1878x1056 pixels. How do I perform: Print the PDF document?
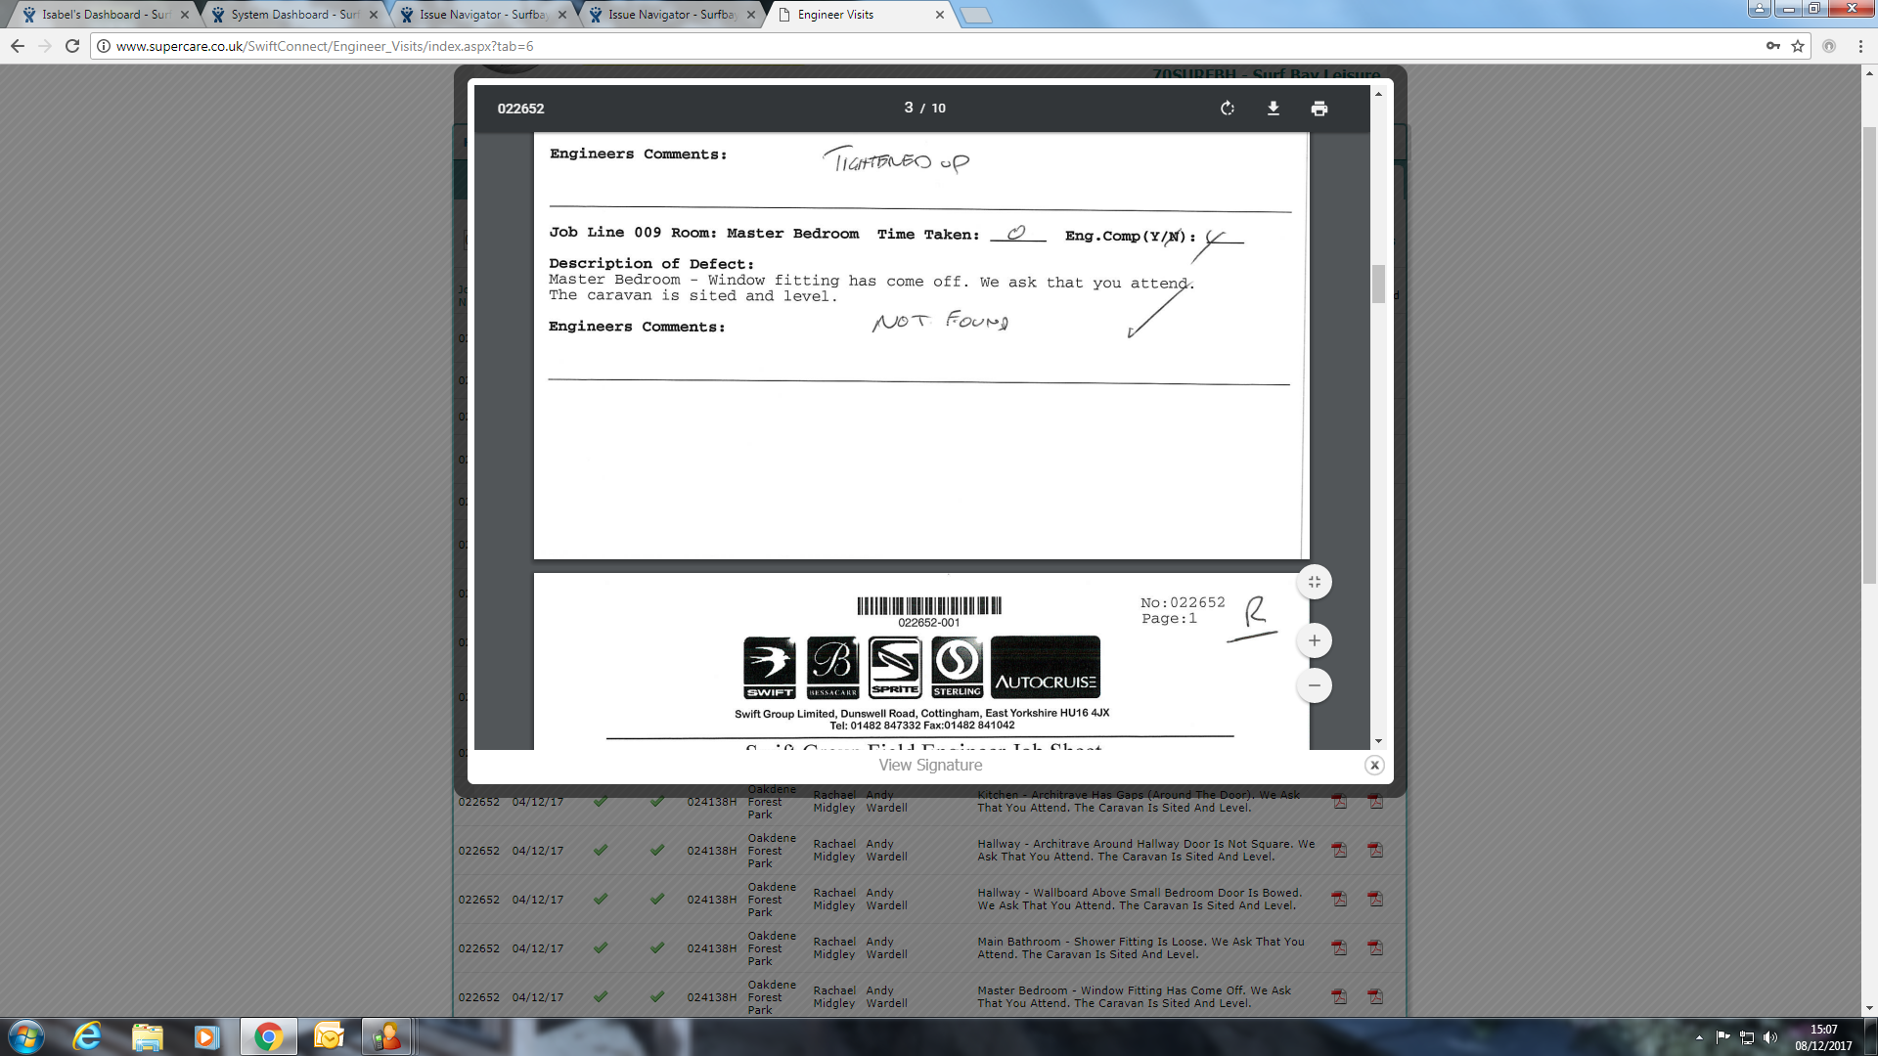point(1319,109)
